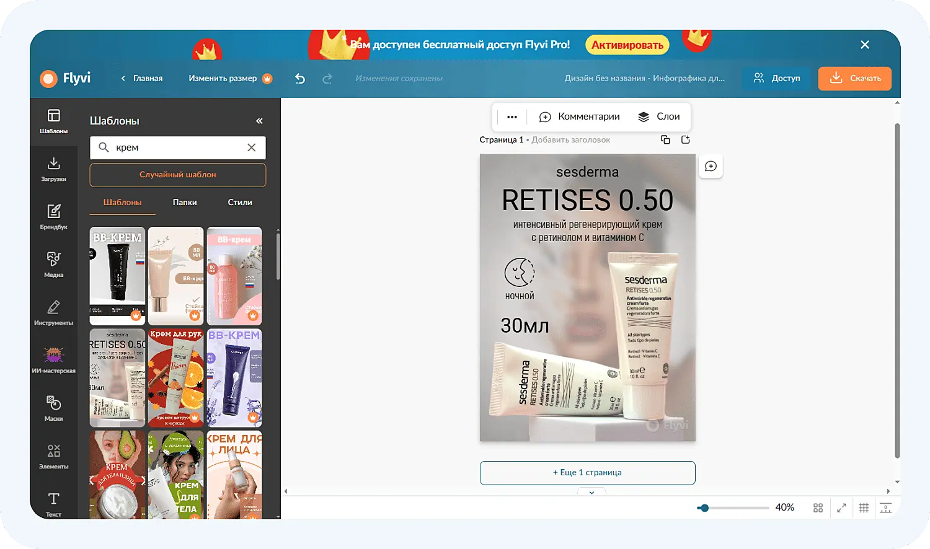Click the Flyvi logo

pyautogui.click(x=65, y=78)
